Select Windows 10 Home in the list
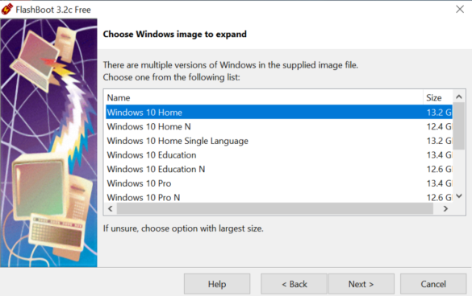The width and height of the screenshot is (472, 296). coord(279,113)
